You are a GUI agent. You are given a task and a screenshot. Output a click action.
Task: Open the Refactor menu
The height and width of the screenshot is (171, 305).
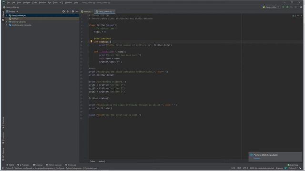point(42,3)
